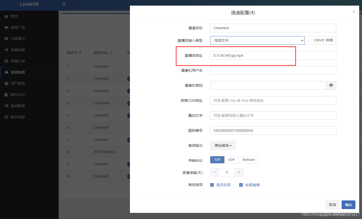Click the 录像保留 days value field

227,172
